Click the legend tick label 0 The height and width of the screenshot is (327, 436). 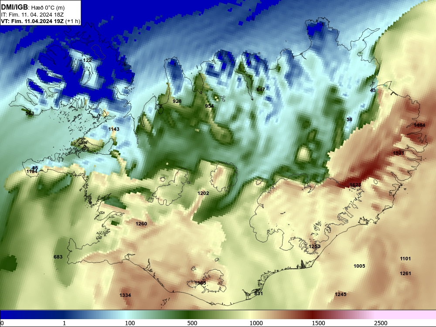point(2,323)
